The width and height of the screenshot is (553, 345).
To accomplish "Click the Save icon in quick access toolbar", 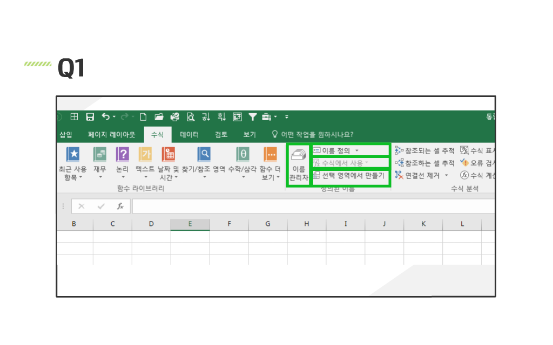I will (x=90, y=117).
